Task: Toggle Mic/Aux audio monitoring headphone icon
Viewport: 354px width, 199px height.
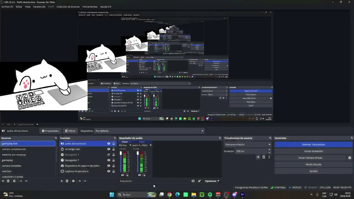Action: (127, 175)
